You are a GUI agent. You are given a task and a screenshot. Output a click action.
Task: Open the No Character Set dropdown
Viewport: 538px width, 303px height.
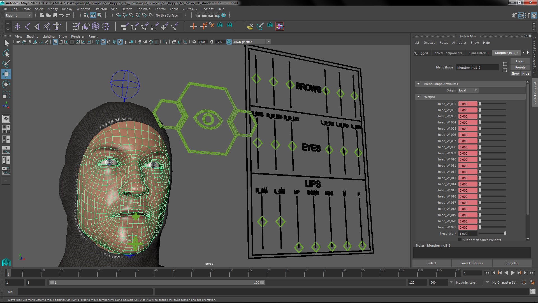point(505,283)
